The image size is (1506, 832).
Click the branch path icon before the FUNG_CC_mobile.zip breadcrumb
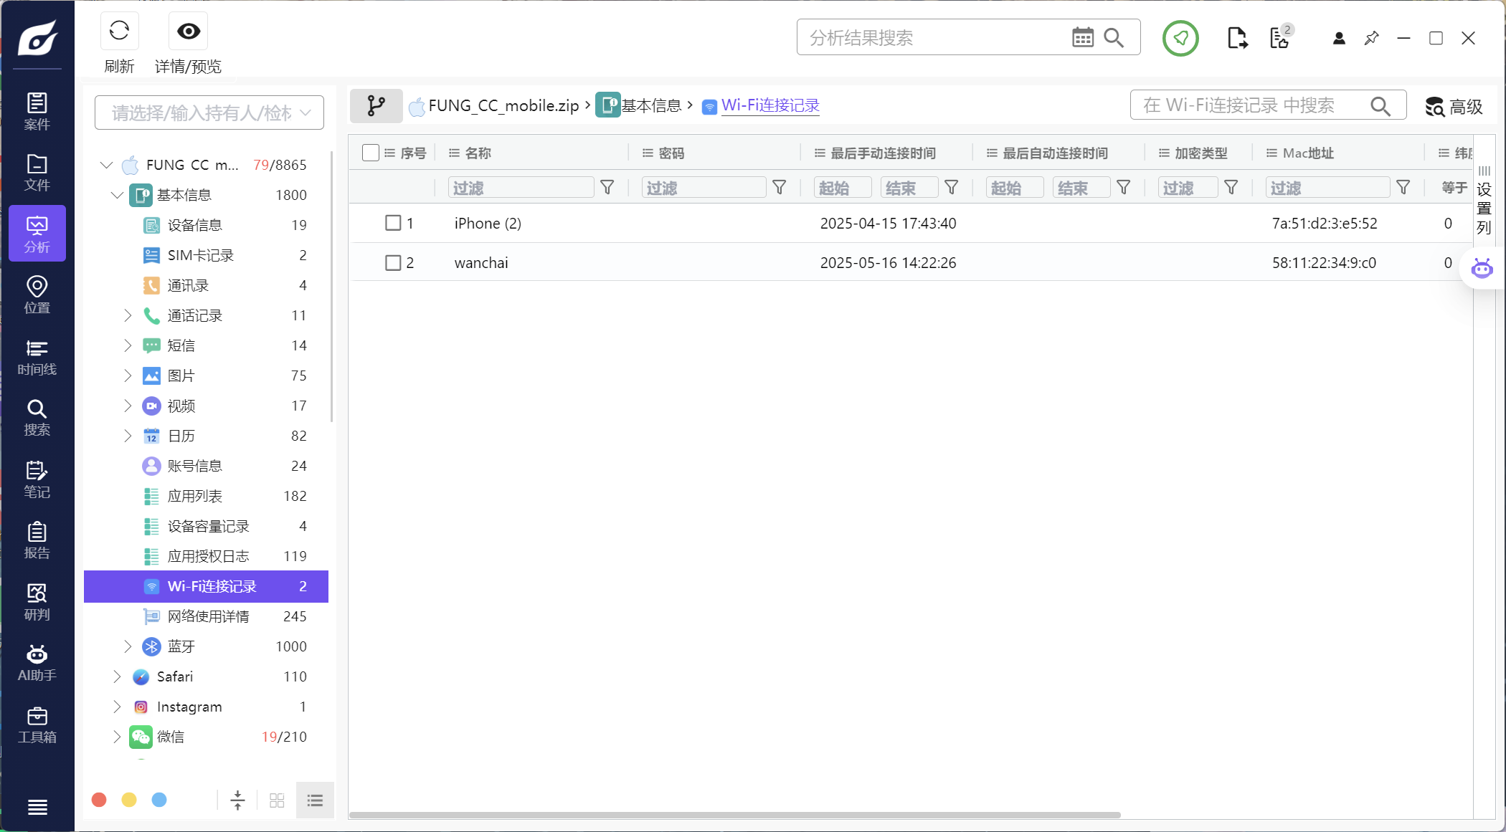pos(376,106)
